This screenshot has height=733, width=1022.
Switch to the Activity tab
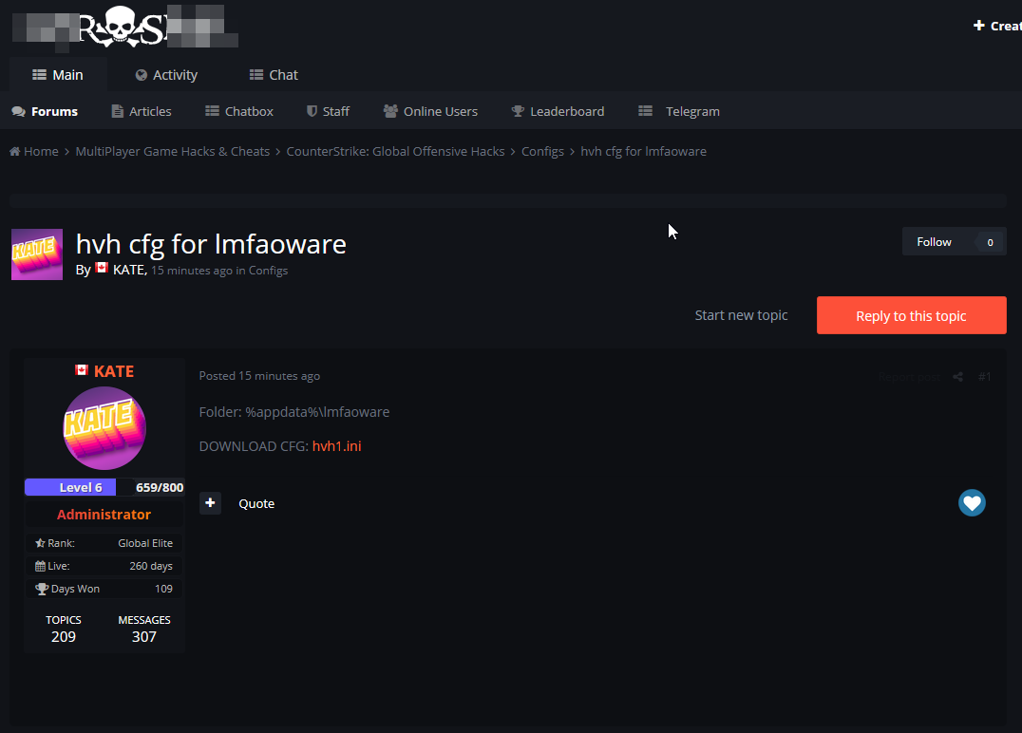(x=166, y=75)
